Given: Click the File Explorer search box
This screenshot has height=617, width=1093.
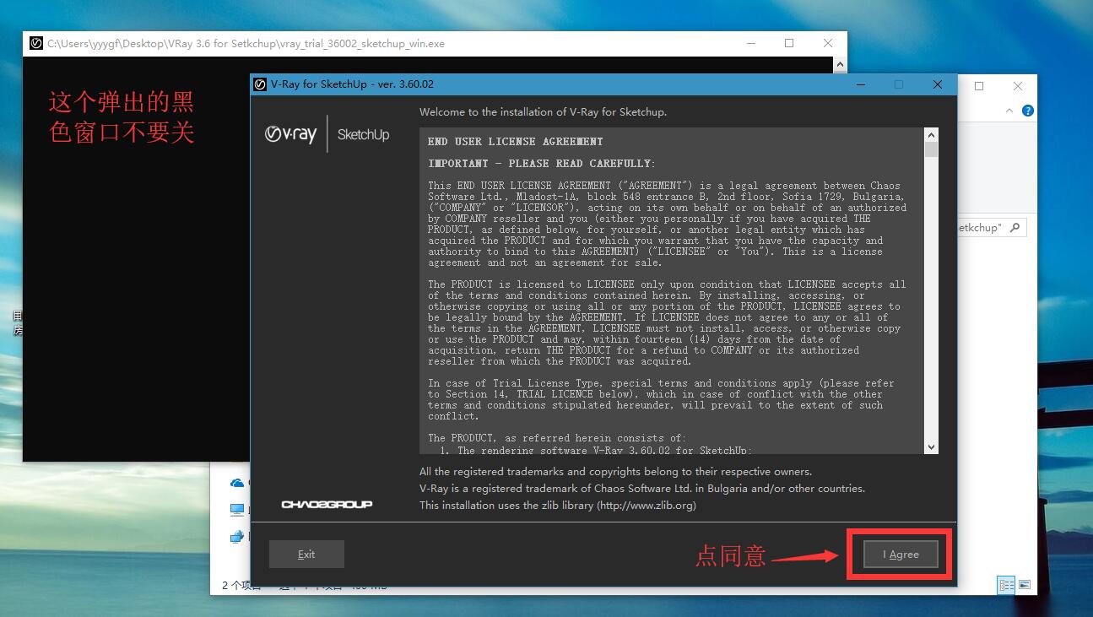Looking at the screenshot, I should coord(991,228).
